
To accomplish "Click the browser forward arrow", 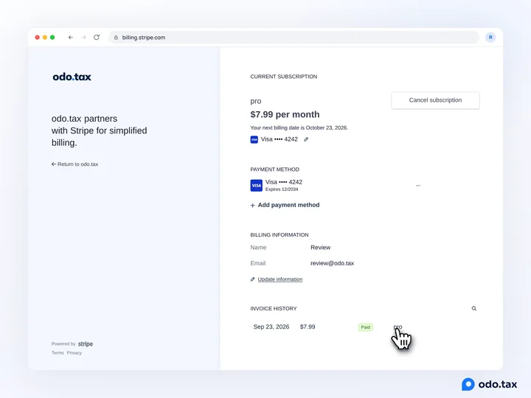I will [83, 38].
